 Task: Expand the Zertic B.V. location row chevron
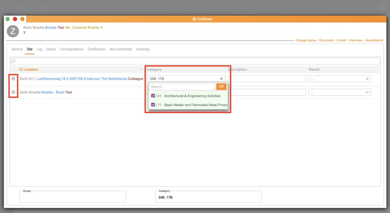coord(13,79)
